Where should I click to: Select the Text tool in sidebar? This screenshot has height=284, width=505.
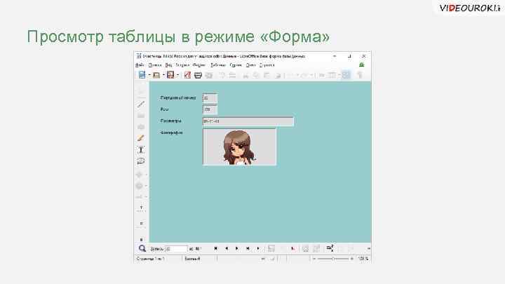[141, 149]
